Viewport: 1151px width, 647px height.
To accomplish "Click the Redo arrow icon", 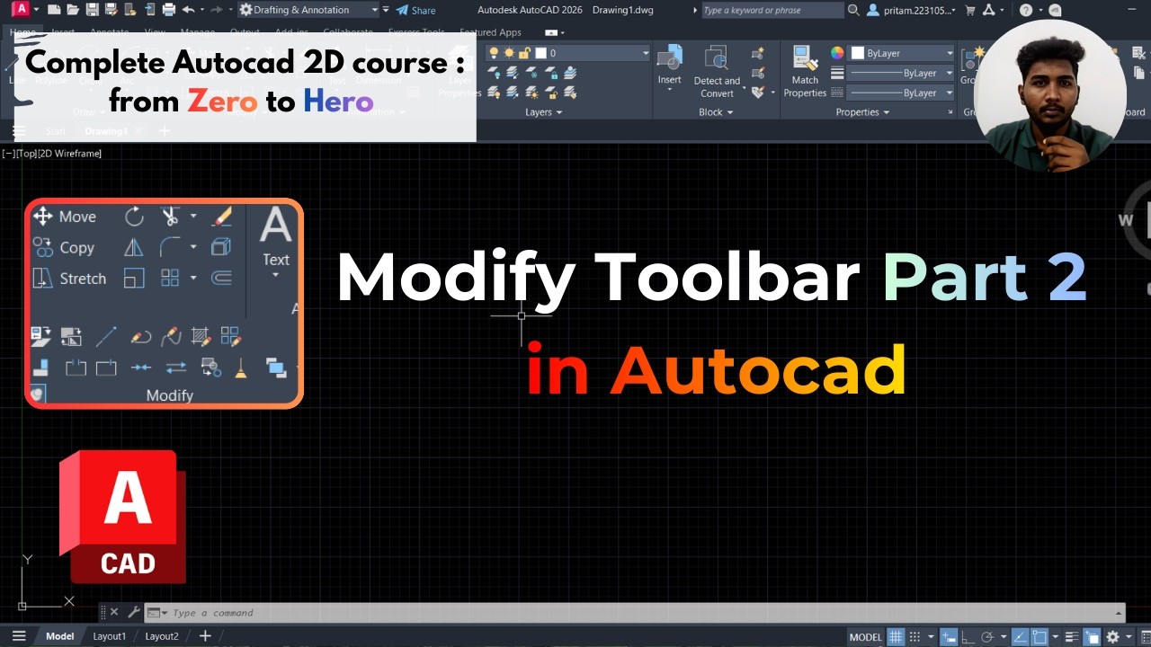I will pos(217,10).
